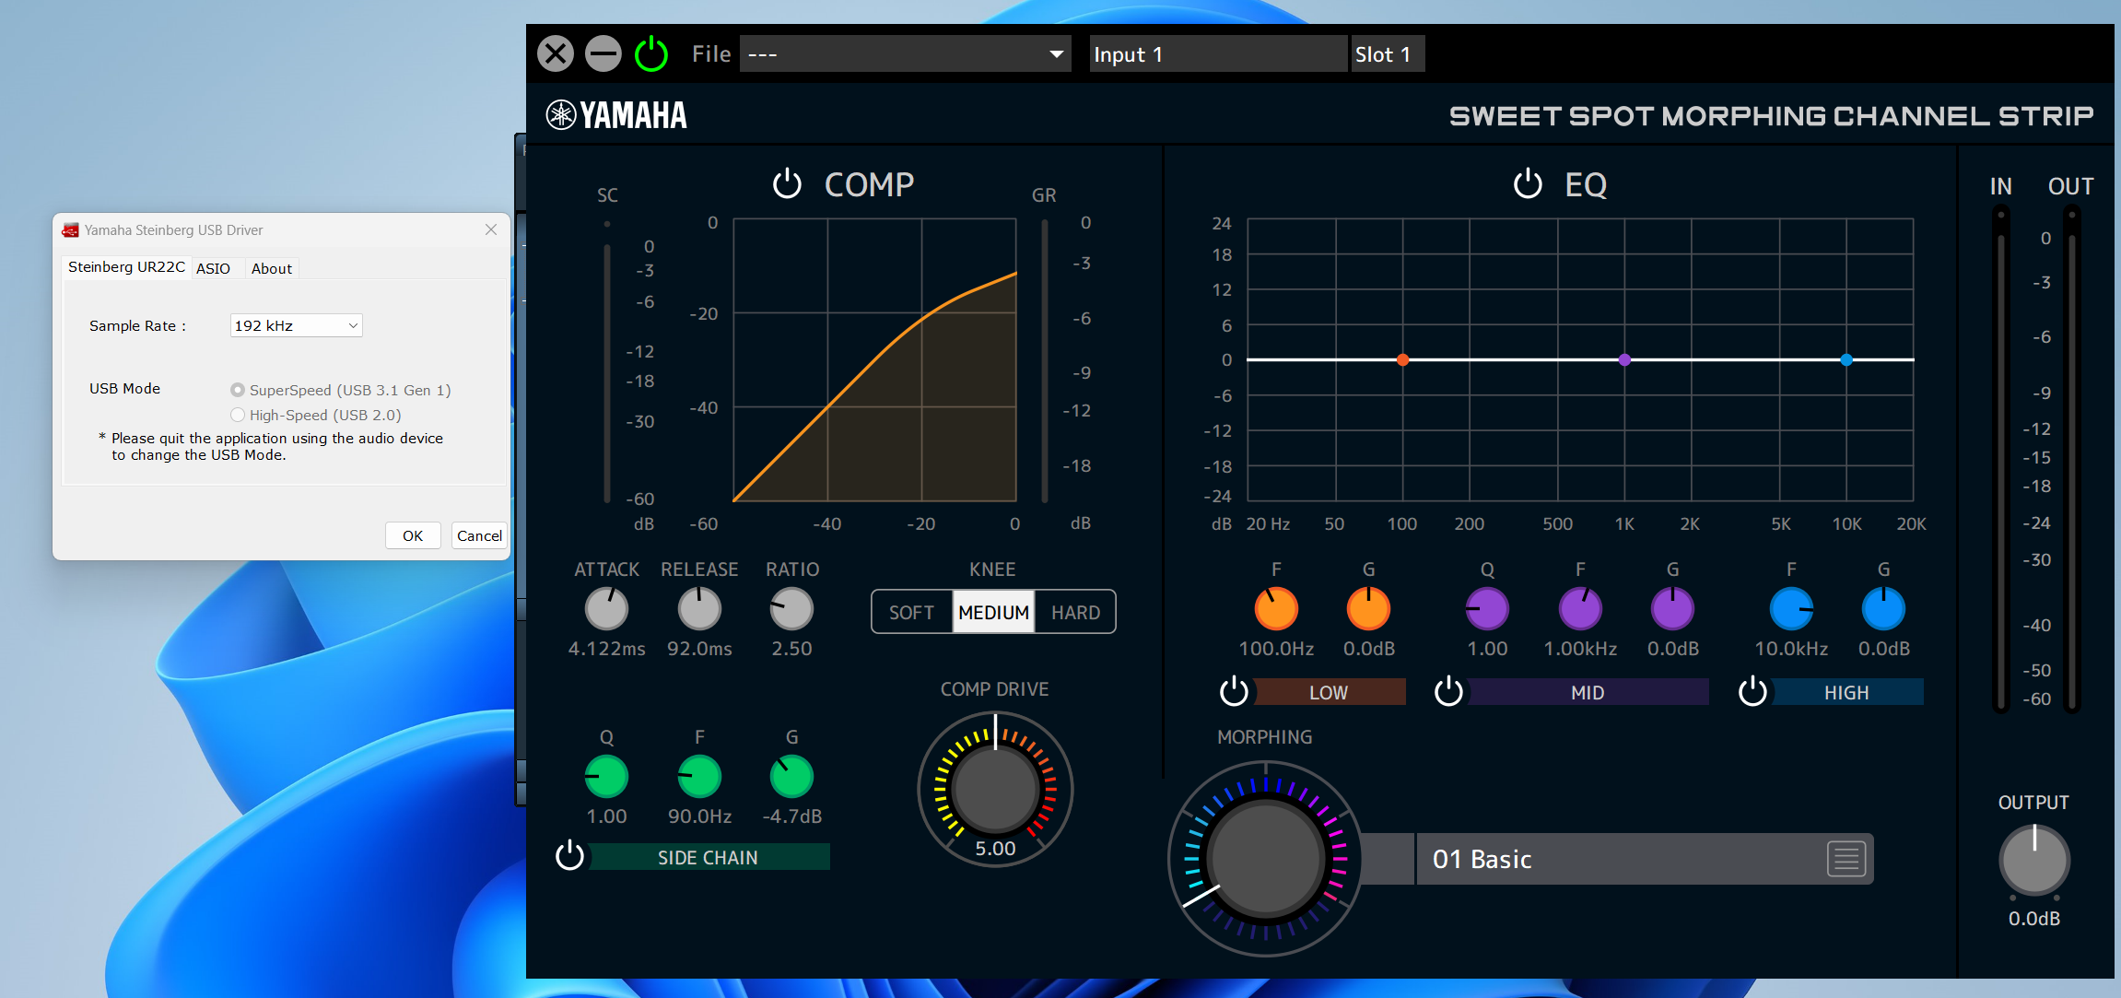Click the Input 1 selector field

pos(1216,54)
